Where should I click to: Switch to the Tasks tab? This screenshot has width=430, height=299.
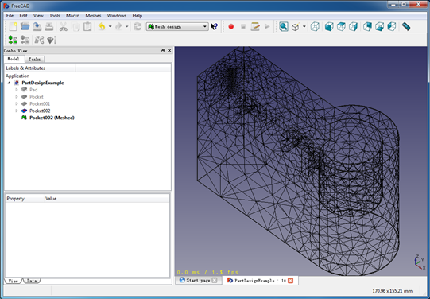[34, 60]
